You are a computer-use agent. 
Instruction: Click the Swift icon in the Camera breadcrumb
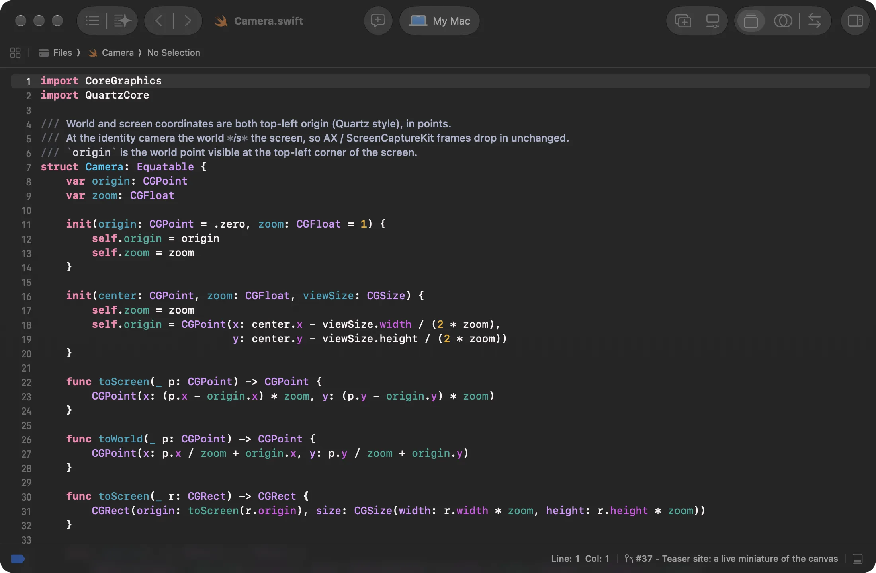(92, 53)
